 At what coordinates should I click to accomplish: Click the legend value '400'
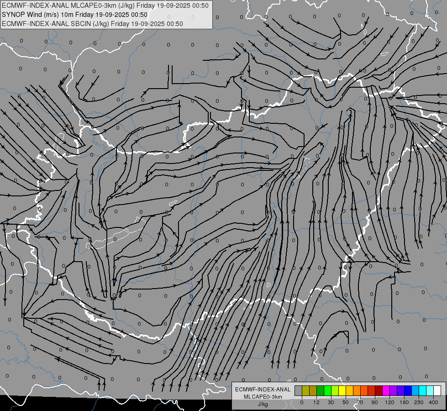click(x=433, y=402)
